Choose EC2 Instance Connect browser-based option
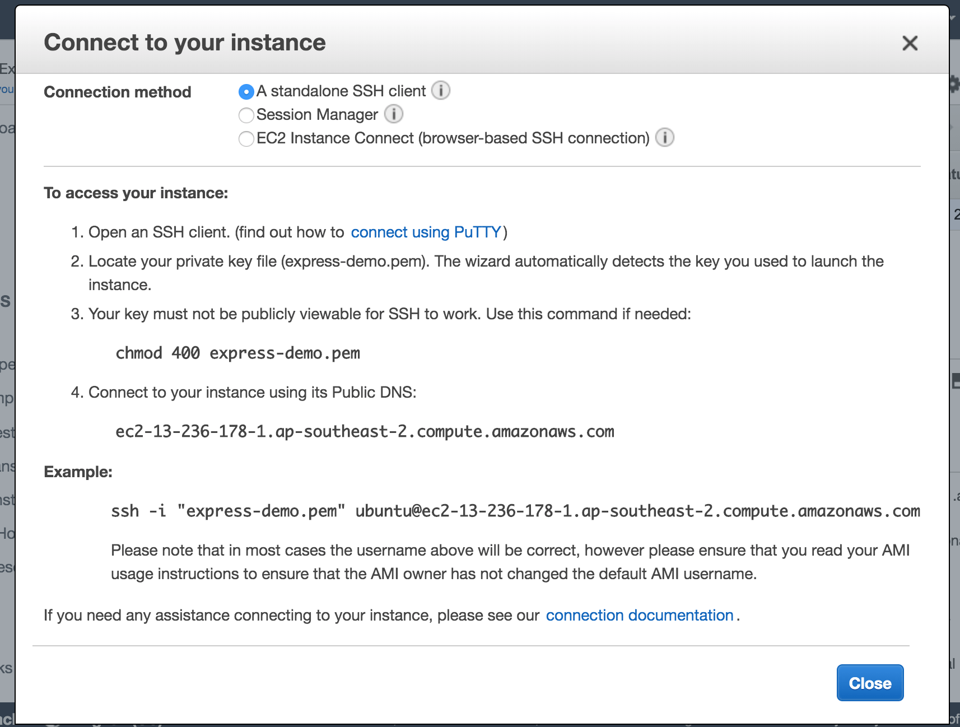 tap(246, 138)
